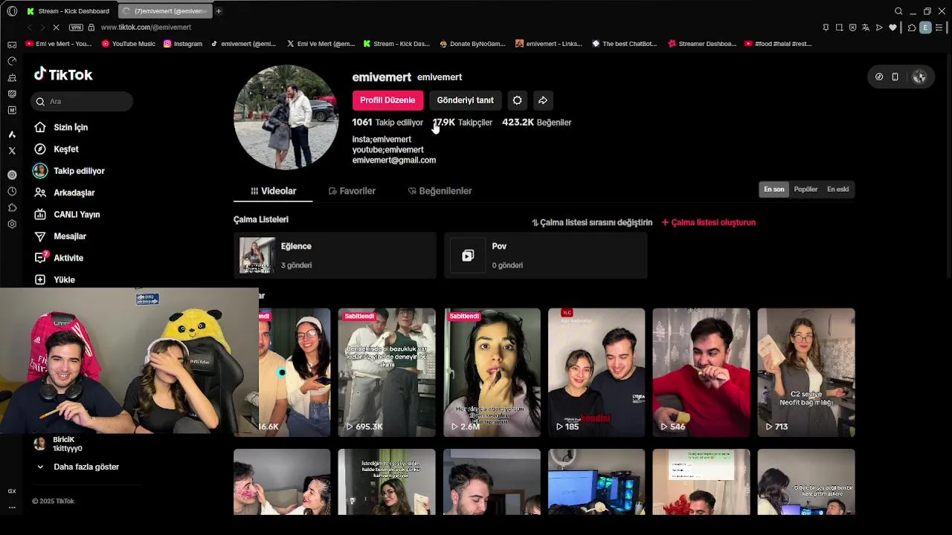Viewport: 952px width, 535px height.
Task: Open the Pov playlist
Action: point(545,256)
